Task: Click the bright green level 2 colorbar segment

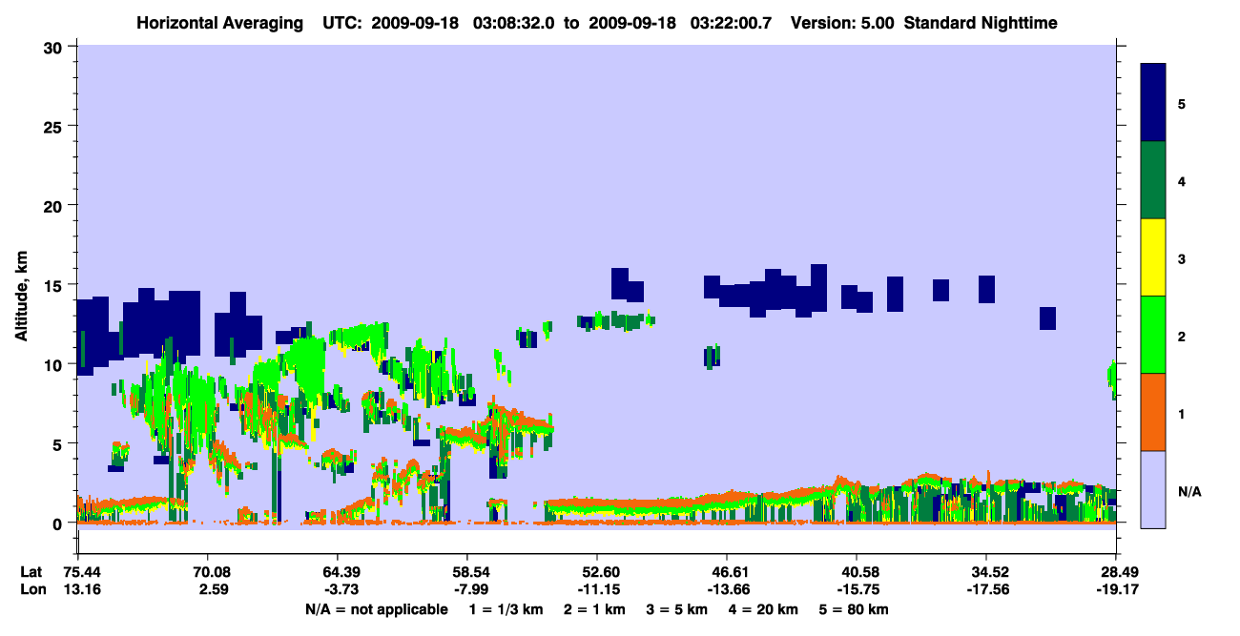Action: point(1153,335)
